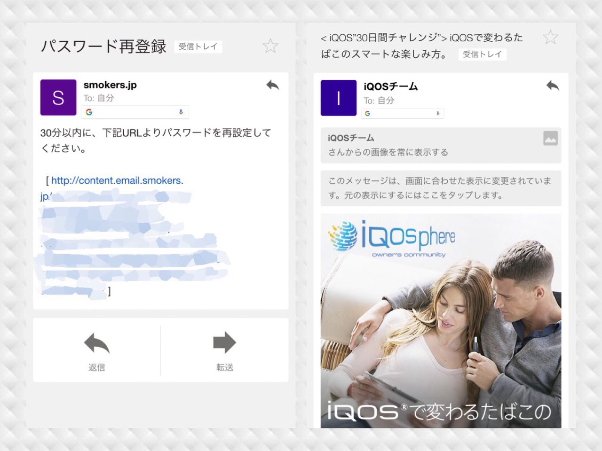Click Google logo under iQOSチーム sender
This screenshot has width=602, height=451.
[367, 113]
